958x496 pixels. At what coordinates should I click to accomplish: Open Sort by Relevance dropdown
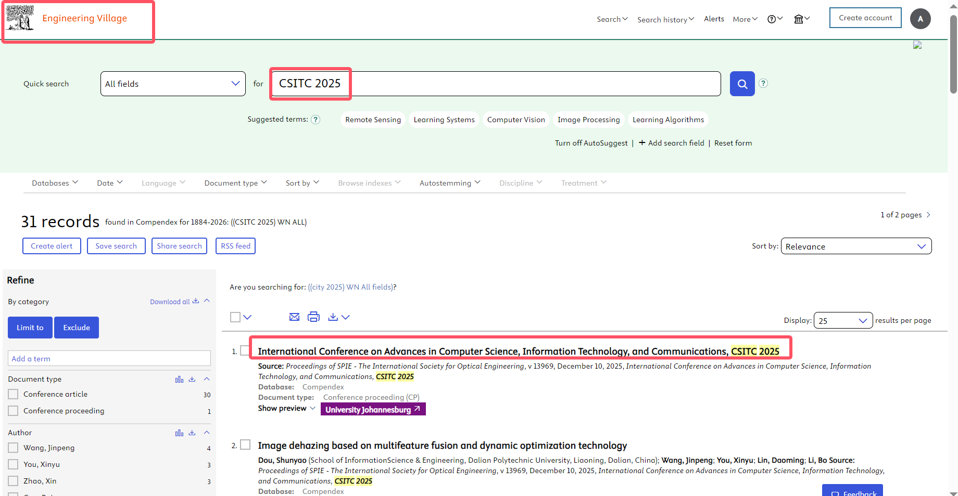856,246
